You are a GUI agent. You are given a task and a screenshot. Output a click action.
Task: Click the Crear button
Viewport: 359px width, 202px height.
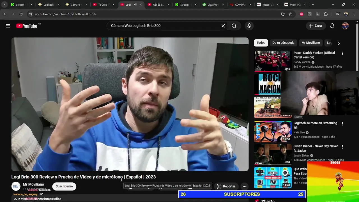point(316,26)
